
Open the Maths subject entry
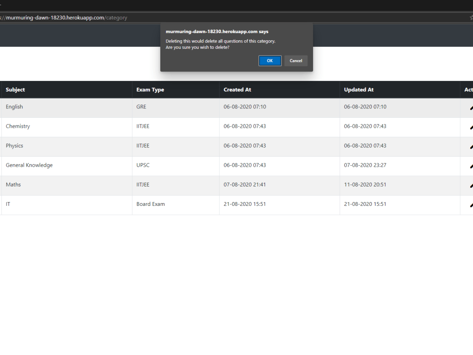[13, 184]
